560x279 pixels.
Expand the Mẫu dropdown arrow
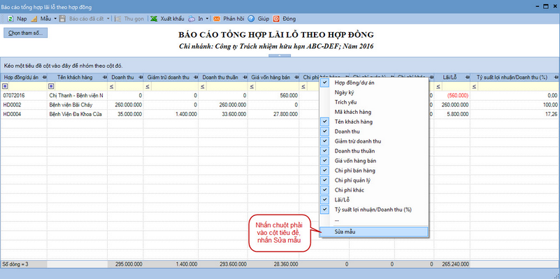point(55,19)
